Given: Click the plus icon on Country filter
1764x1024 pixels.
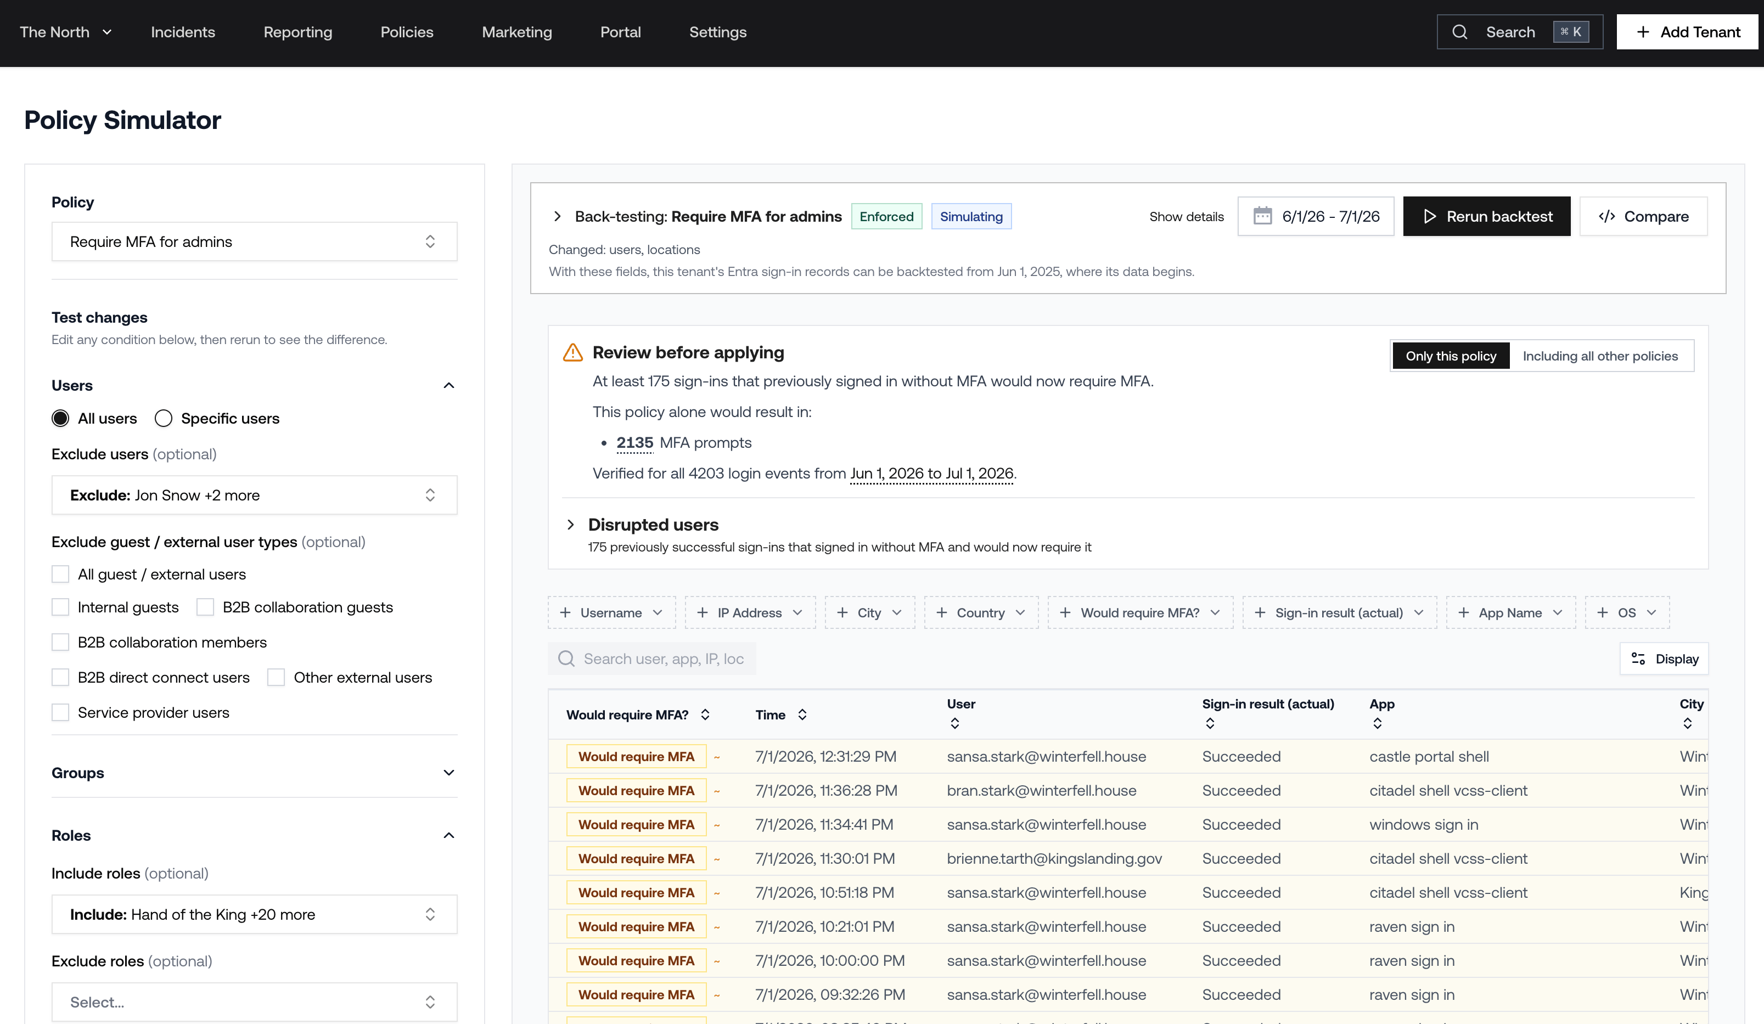Looking at the screenshot, I should coord(941,612).
